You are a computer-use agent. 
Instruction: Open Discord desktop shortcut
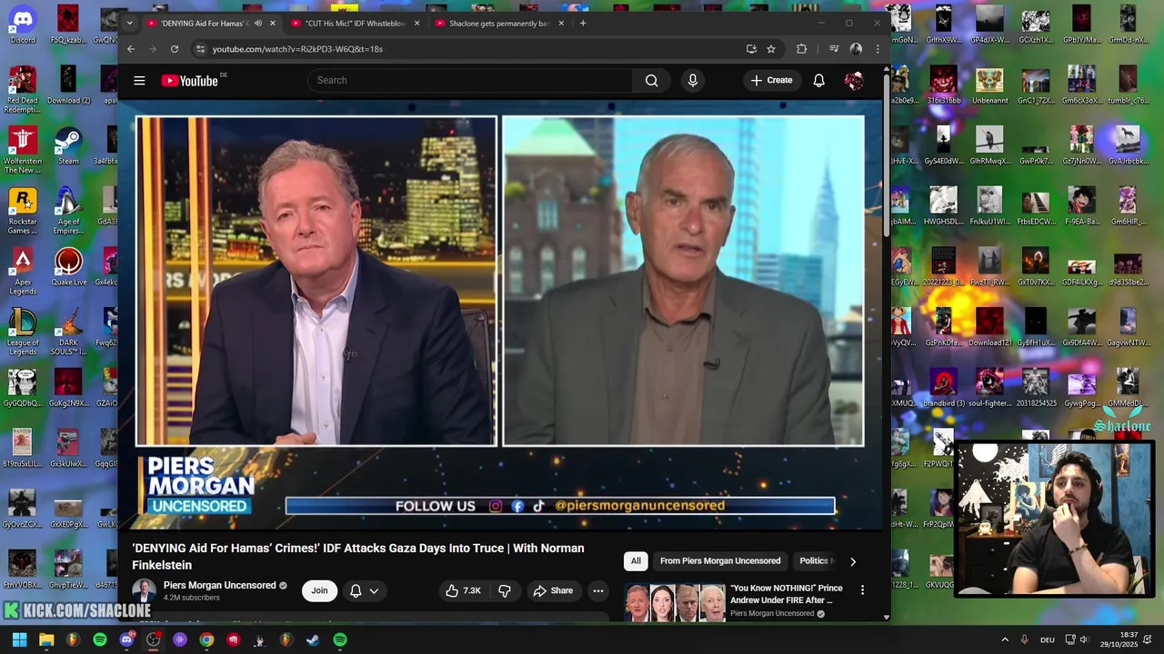click(x=23, y=25)
